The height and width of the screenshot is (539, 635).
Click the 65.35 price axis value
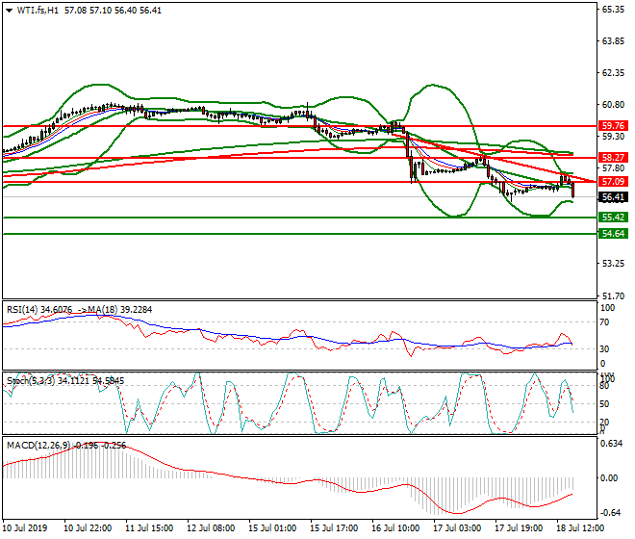(613, 10)
